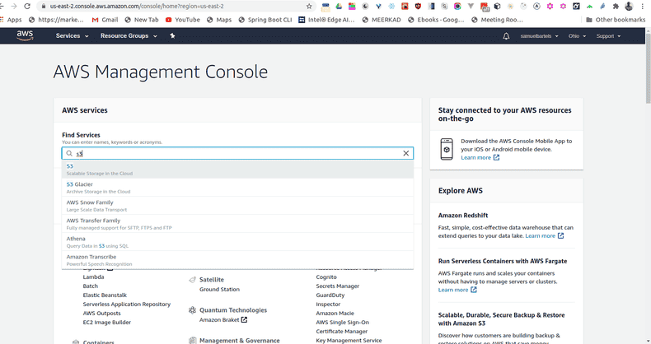
Task: Open the Other bookmarks folder
Action: (616, 20)
